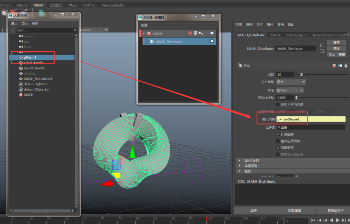Check the 整体应用网格 checkbox

278,141
